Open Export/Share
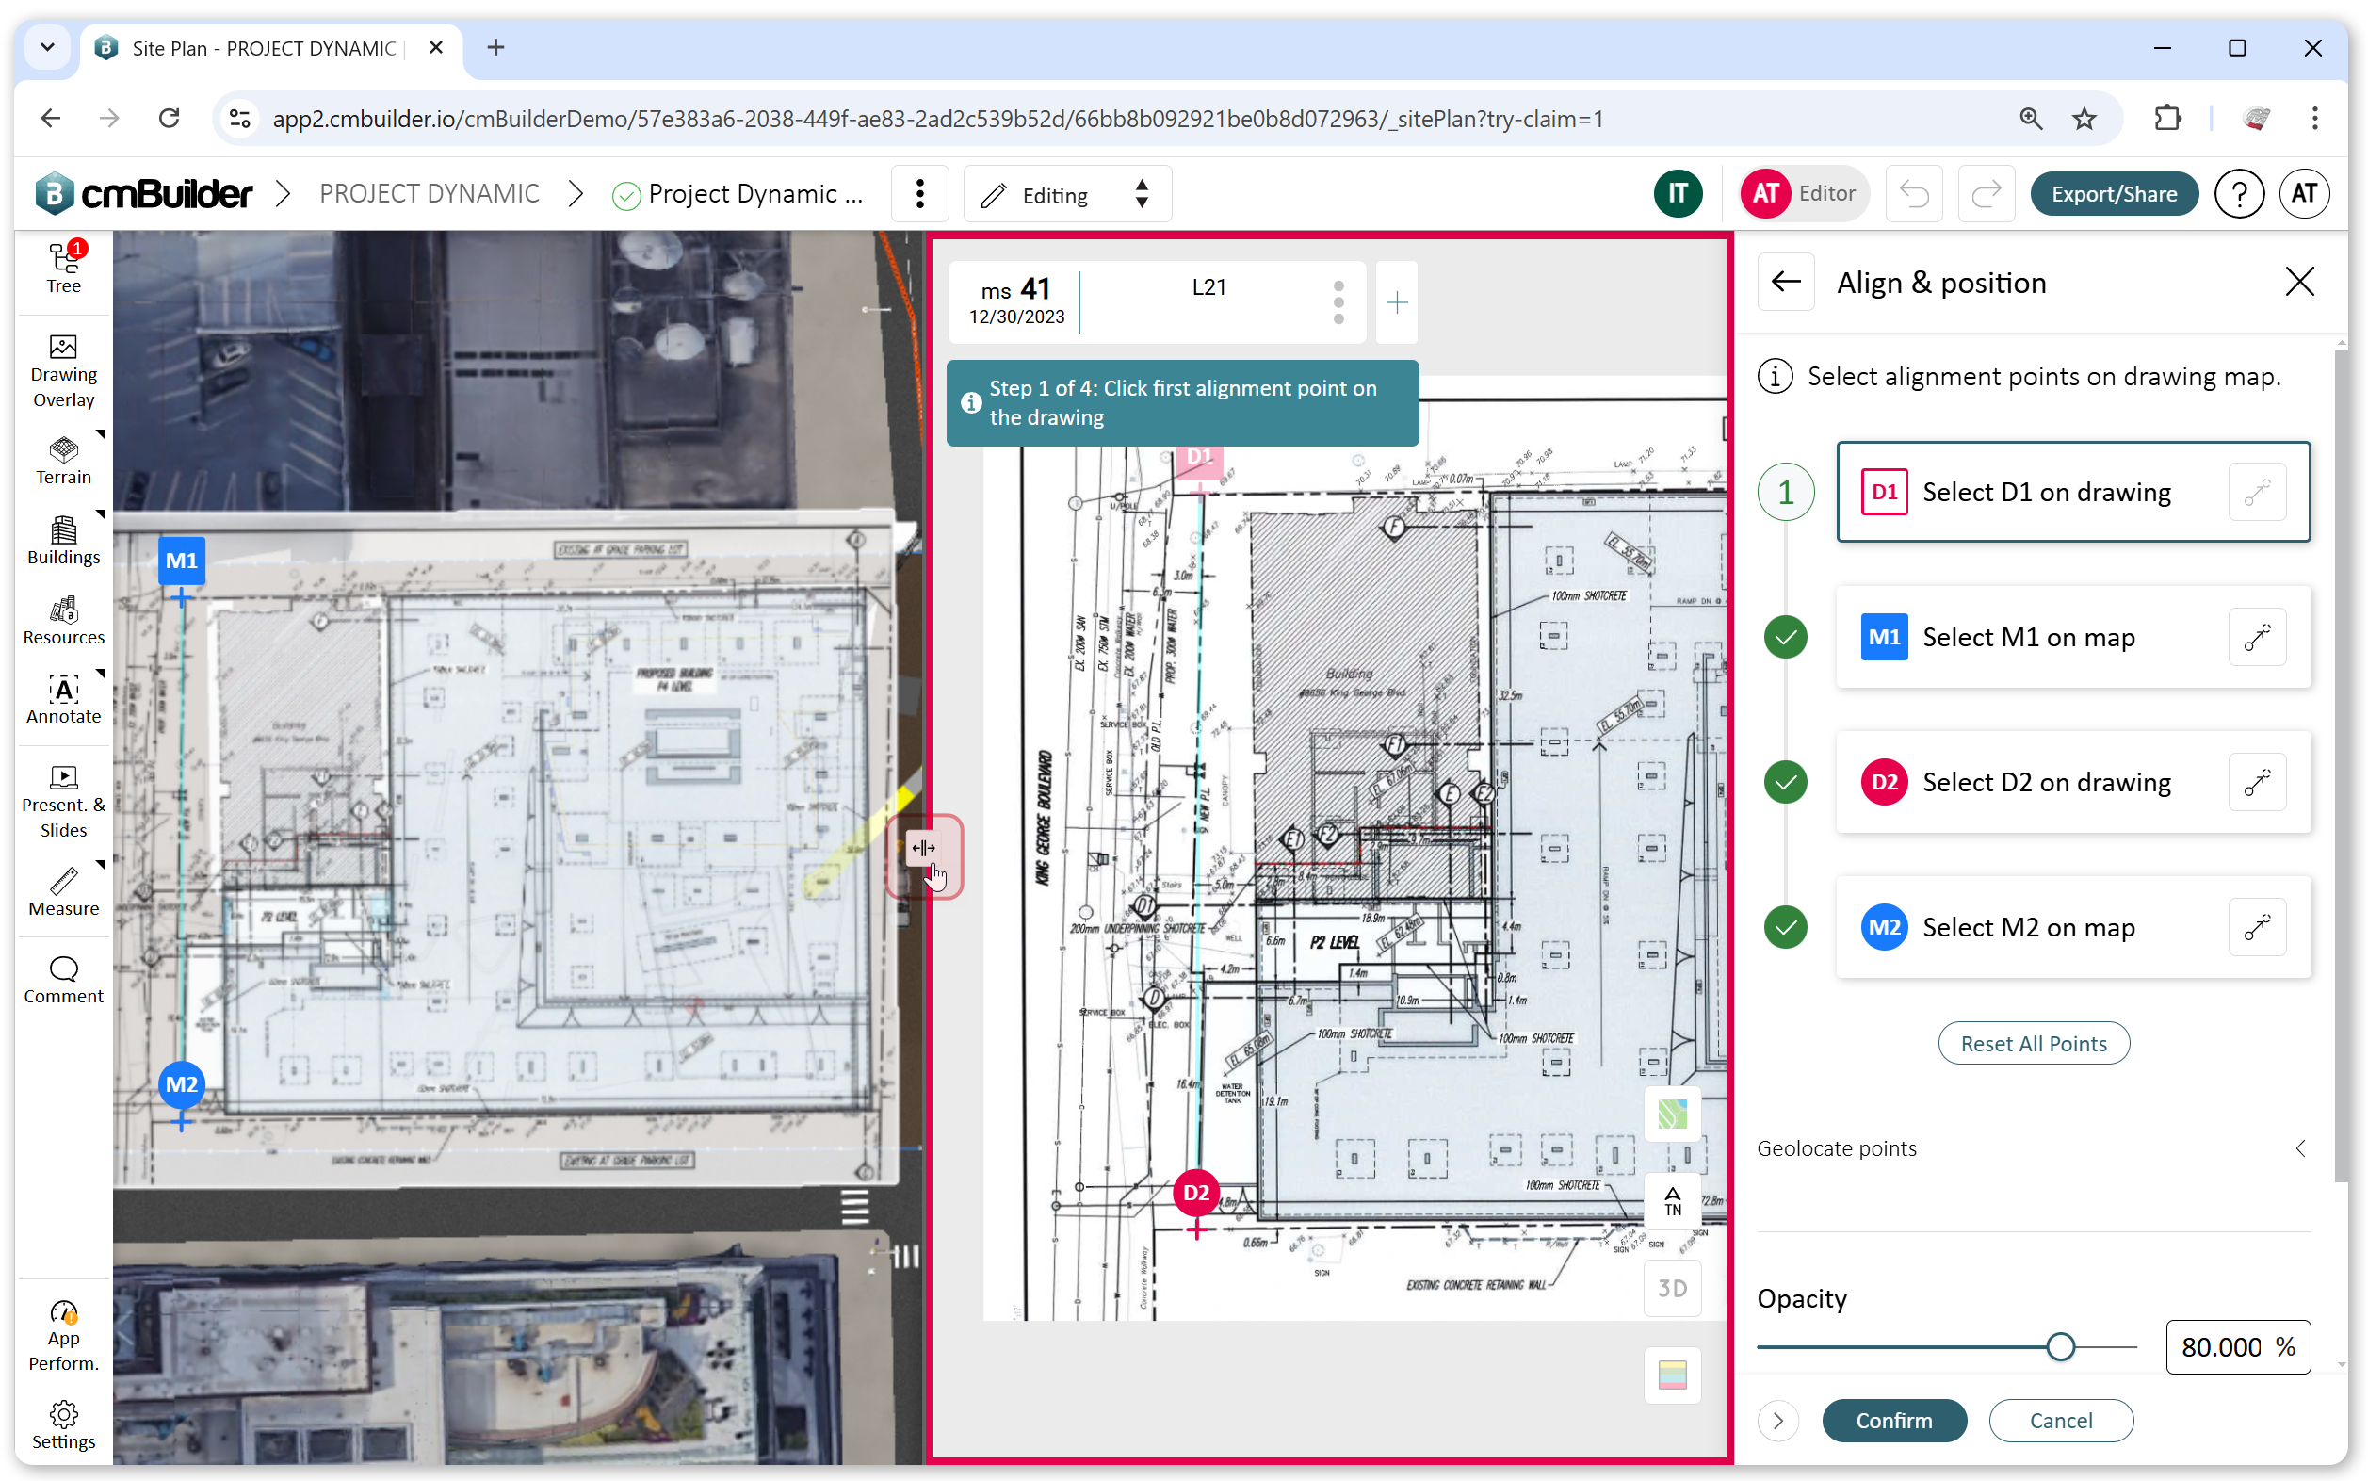Viewport: 2368px width, 1481px height. (2114, 194)
